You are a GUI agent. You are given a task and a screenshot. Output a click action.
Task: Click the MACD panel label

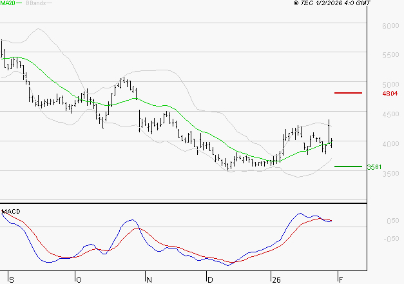11,212
